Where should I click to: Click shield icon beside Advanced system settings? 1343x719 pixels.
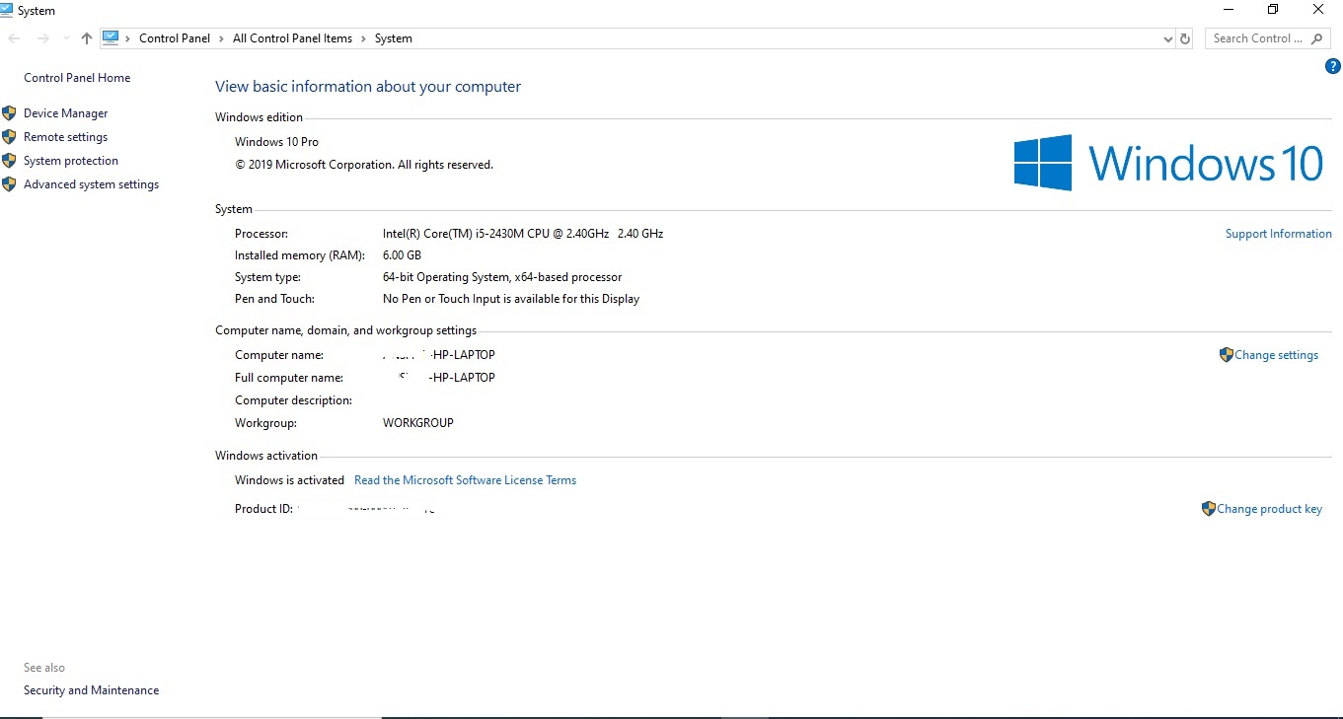coord(9,184)
